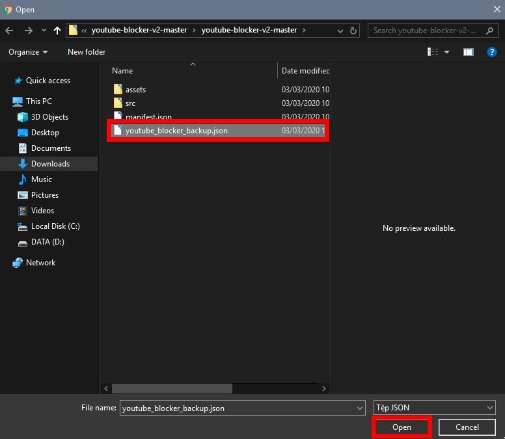Screen dimensions: 505x439
Task: Open Music folder in sidebar
Action: 41,180
